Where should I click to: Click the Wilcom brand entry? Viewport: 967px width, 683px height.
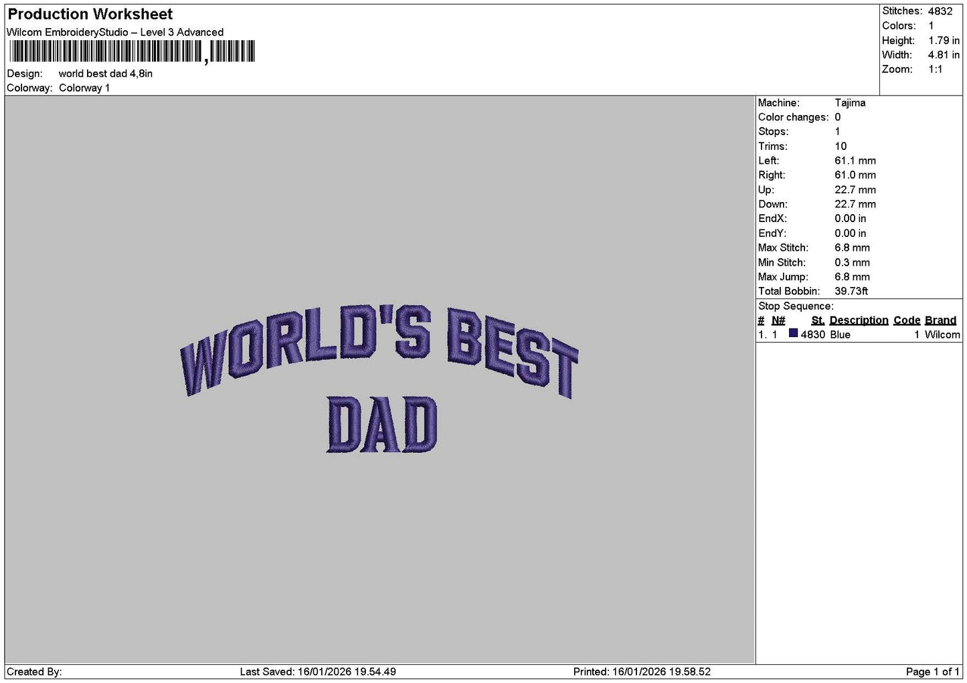[x=942, y=334]
